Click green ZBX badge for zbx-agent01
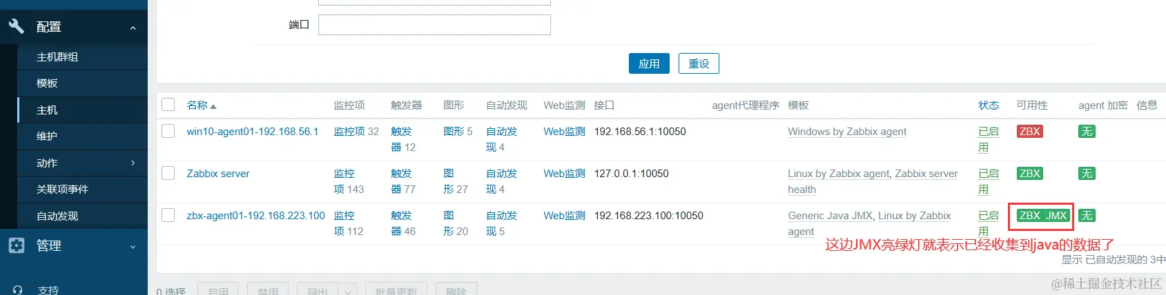 (1029, 216)
